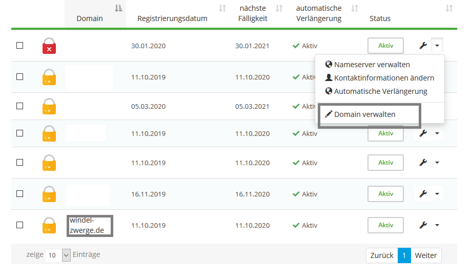Sort table by Domain column icon
Screen dimensions: 471x277
pyautogui.click(x=118, y=8)
